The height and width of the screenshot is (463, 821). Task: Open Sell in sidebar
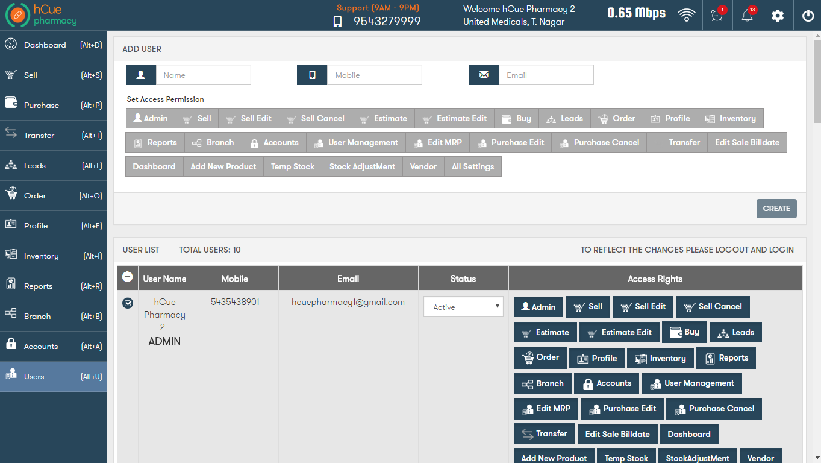pos(54,75)
